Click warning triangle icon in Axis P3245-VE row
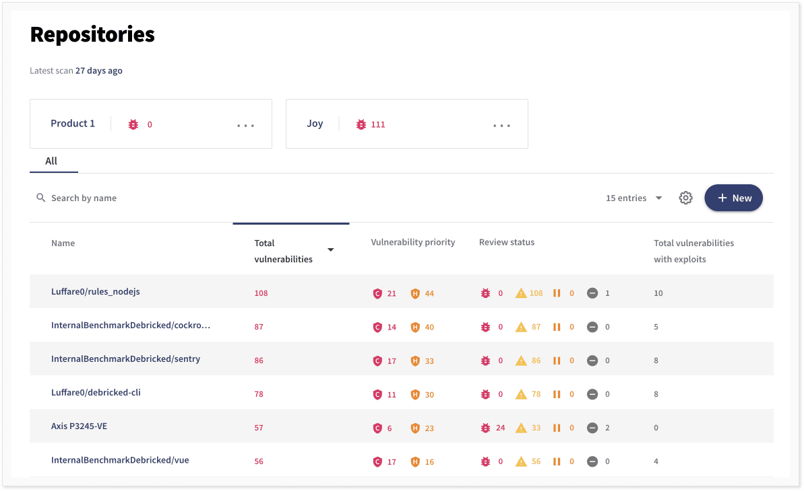The image size is (804, 491). tap(521, 428)
